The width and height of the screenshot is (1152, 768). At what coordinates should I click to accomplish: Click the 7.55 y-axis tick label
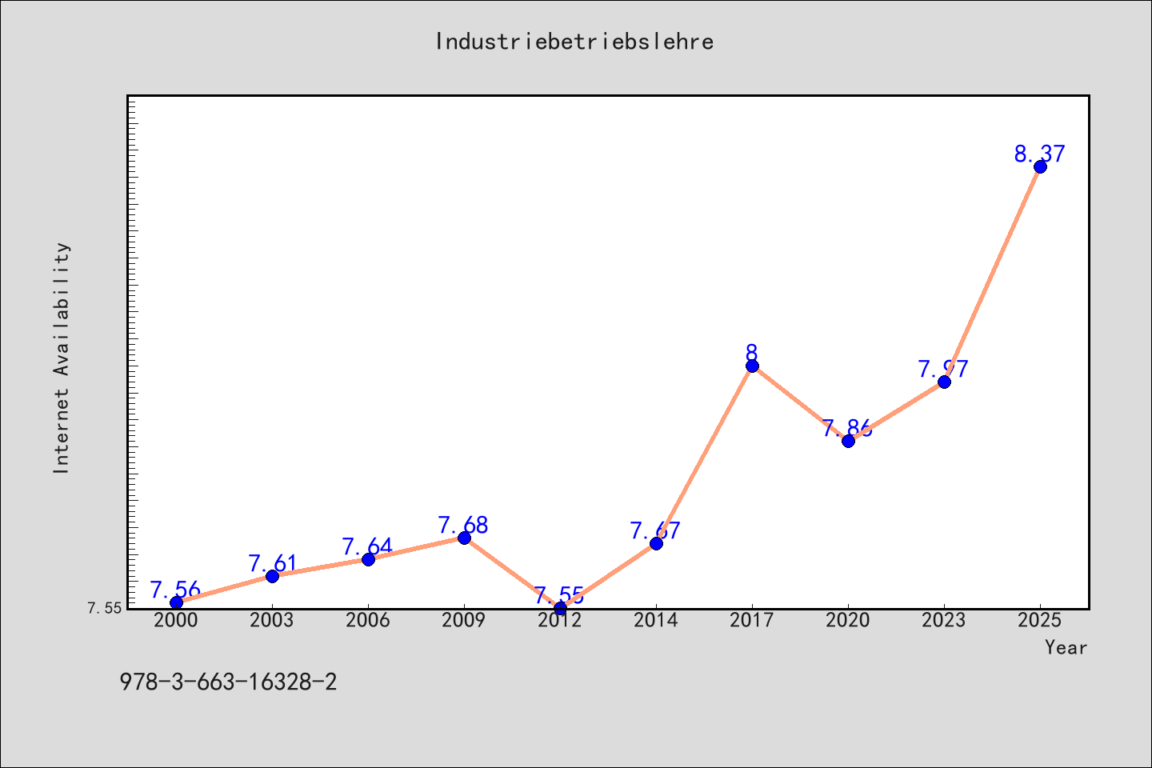(x=105, y=609)
